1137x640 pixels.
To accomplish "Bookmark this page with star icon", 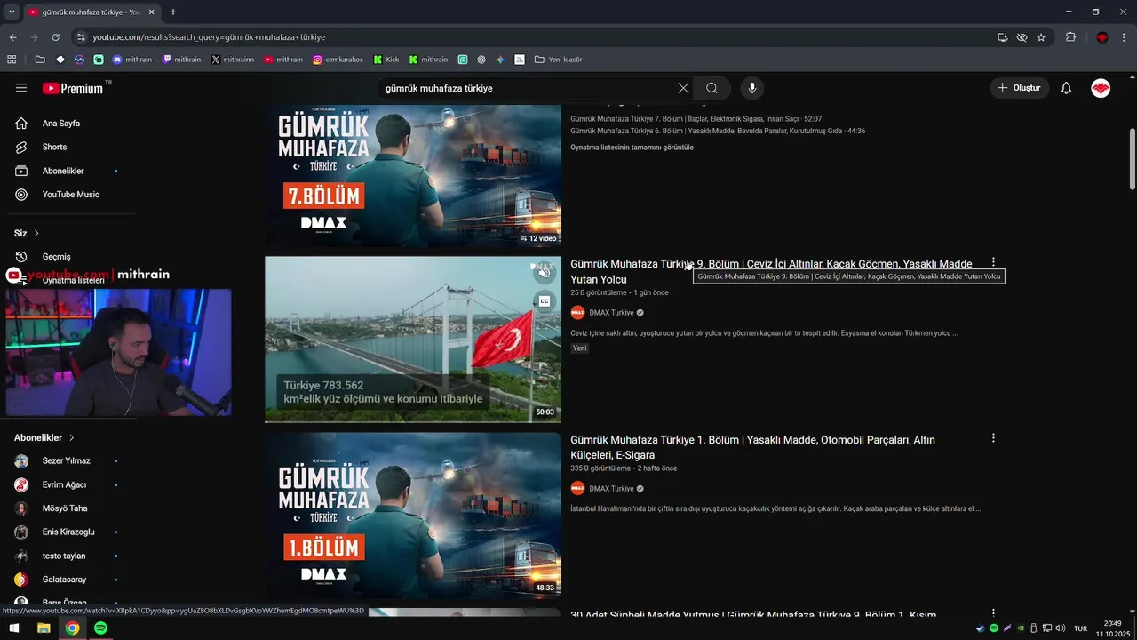I will point(1041,37).
